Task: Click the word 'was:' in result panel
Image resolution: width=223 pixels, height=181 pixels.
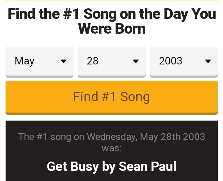Action: (x=111, y=148)
